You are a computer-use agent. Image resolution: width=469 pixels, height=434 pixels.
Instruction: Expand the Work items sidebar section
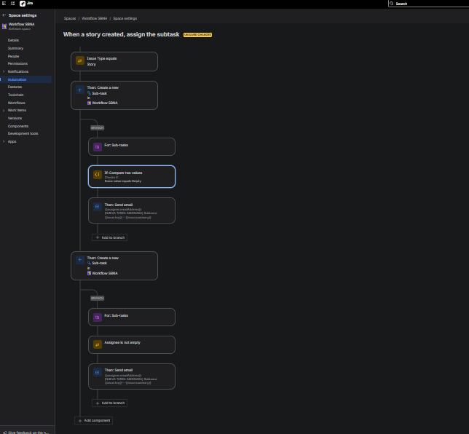coord(4,111)
